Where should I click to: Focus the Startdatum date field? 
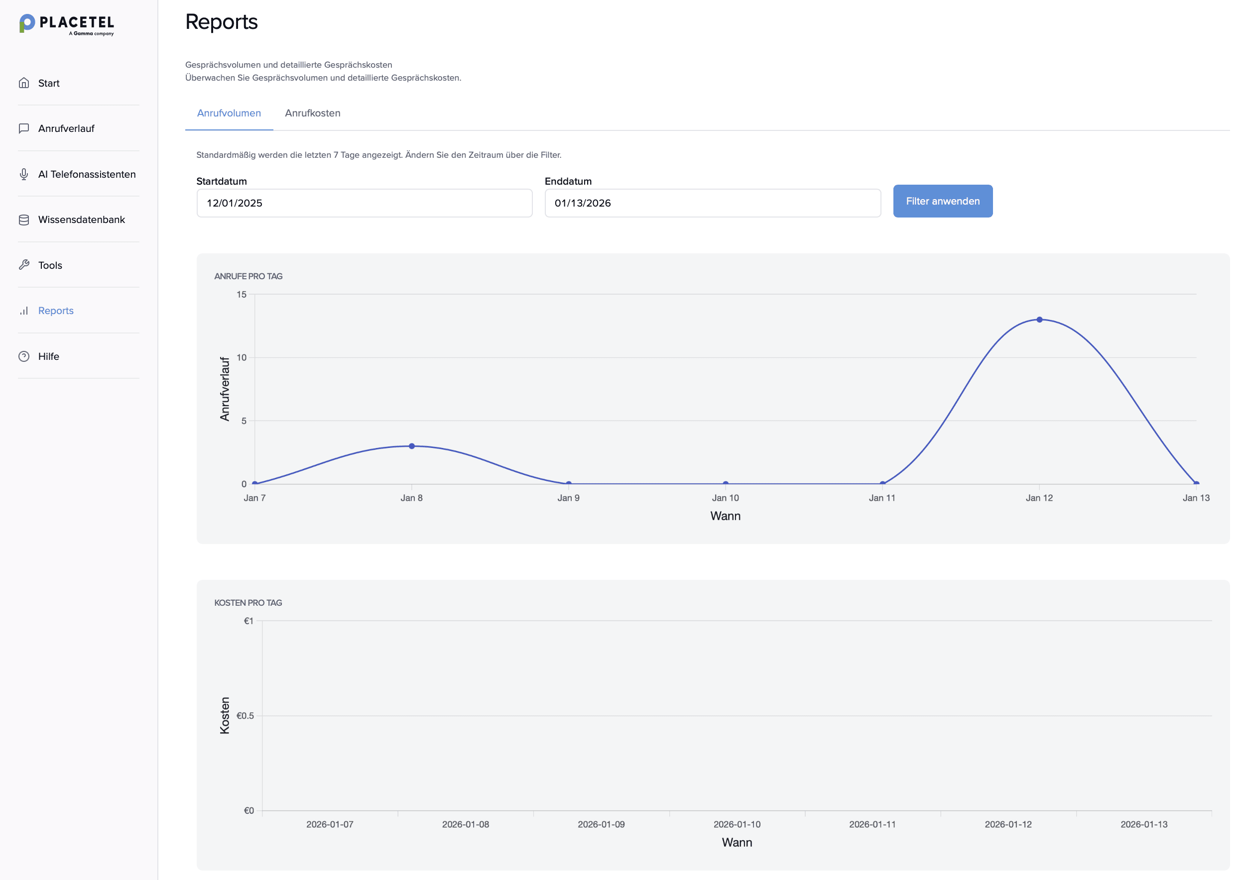click(364, 203)
